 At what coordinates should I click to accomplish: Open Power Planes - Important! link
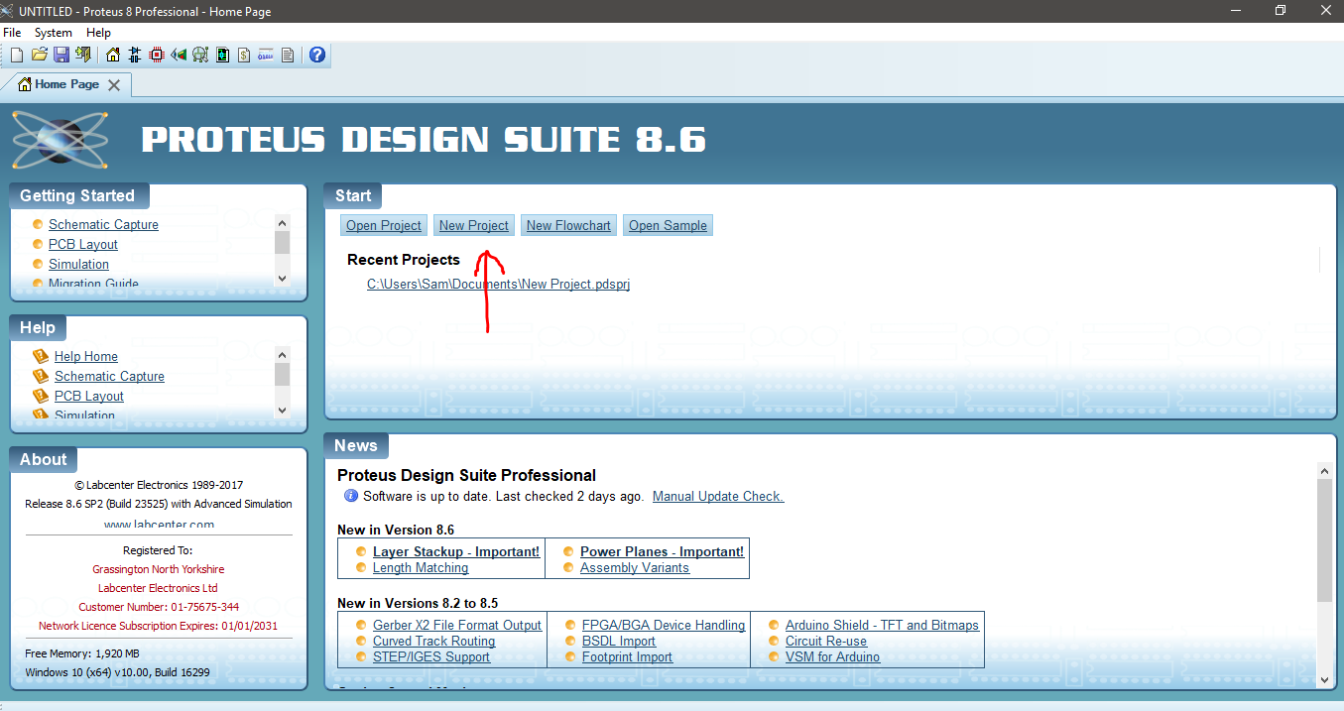click(663, 551)
